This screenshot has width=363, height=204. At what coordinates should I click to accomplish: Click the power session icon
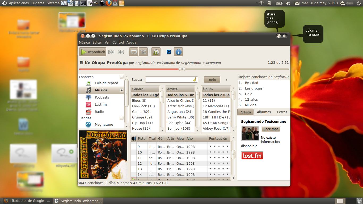[x=359, y=3]
